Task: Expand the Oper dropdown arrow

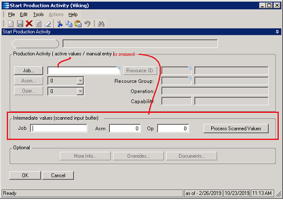Action: point(80,91)
